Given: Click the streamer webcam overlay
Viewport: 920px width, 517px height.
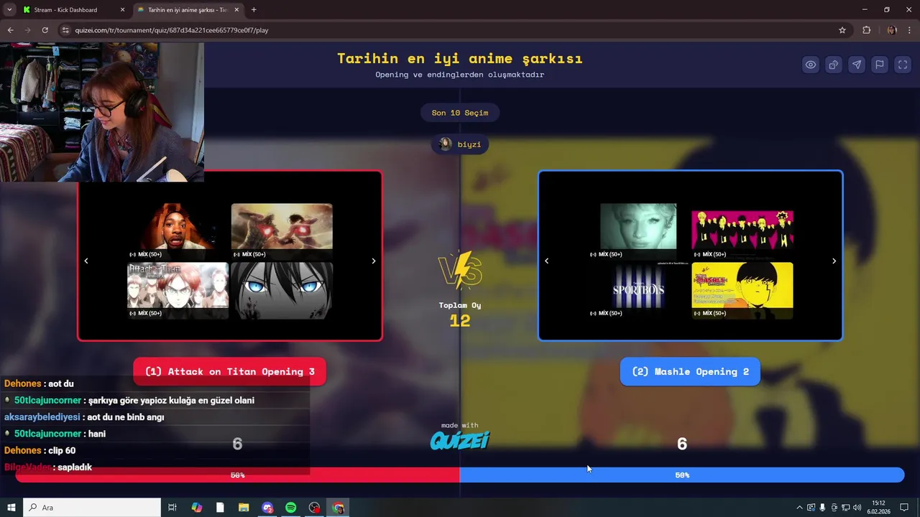Looking at the screenshot, I should 101,111.
